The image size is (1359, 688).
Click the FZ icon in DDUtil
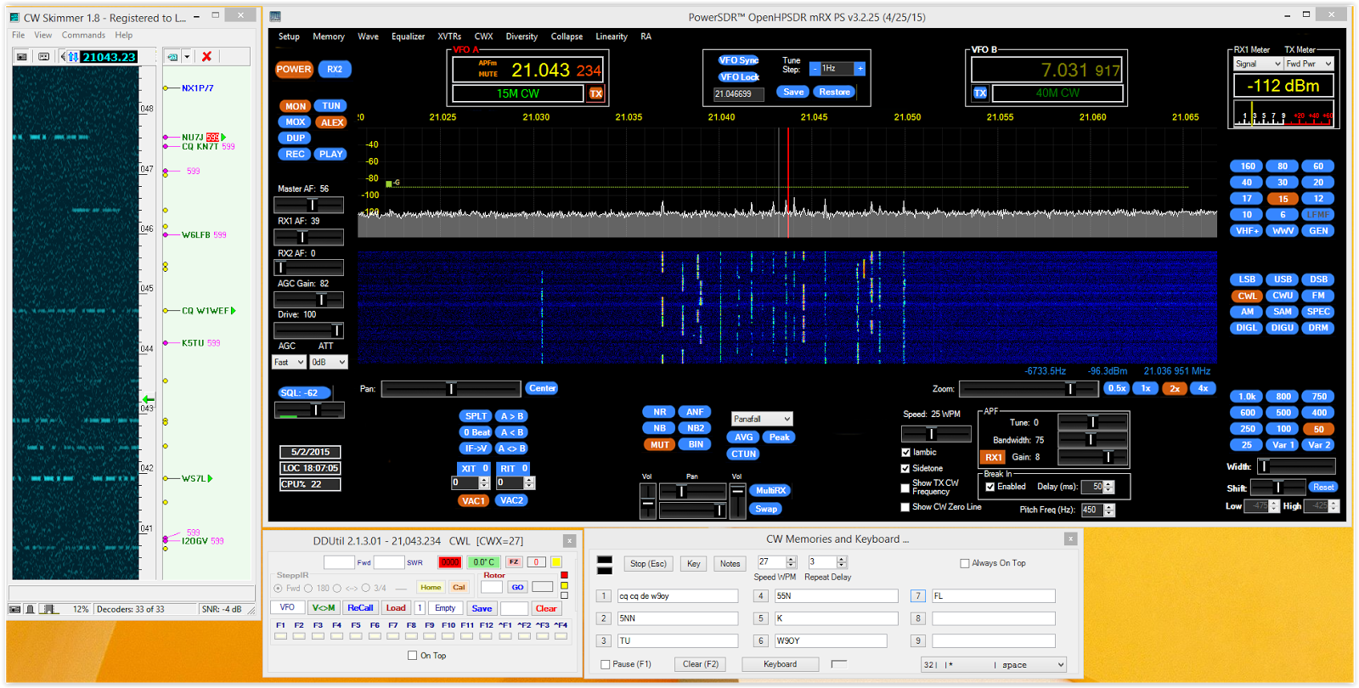click(514, 562)
